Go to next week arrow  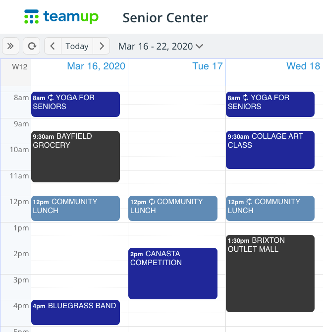(x=102, y=46)
